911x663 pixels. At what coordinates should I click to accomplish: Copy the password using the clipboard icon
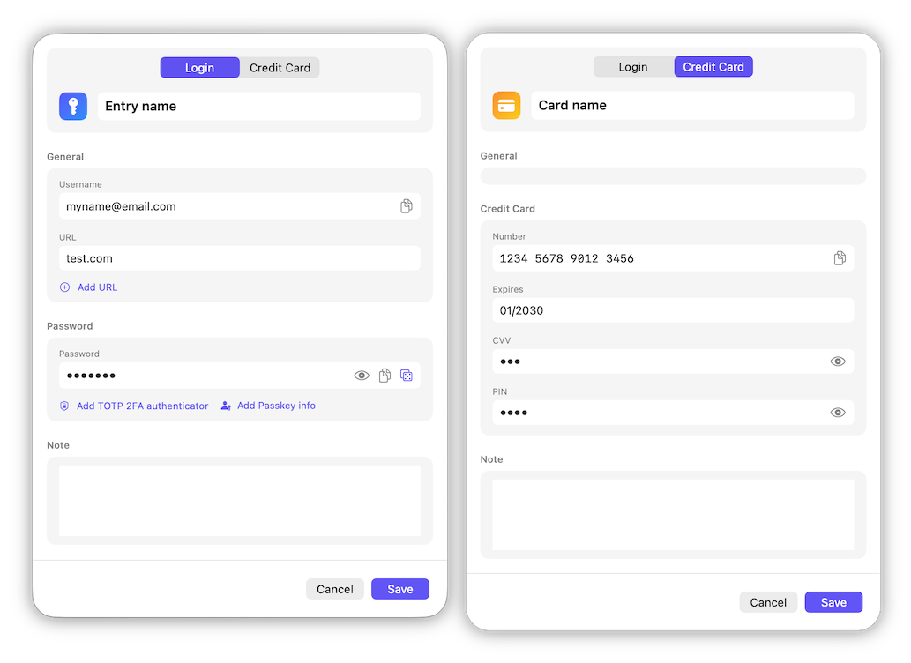pos(385,376)
